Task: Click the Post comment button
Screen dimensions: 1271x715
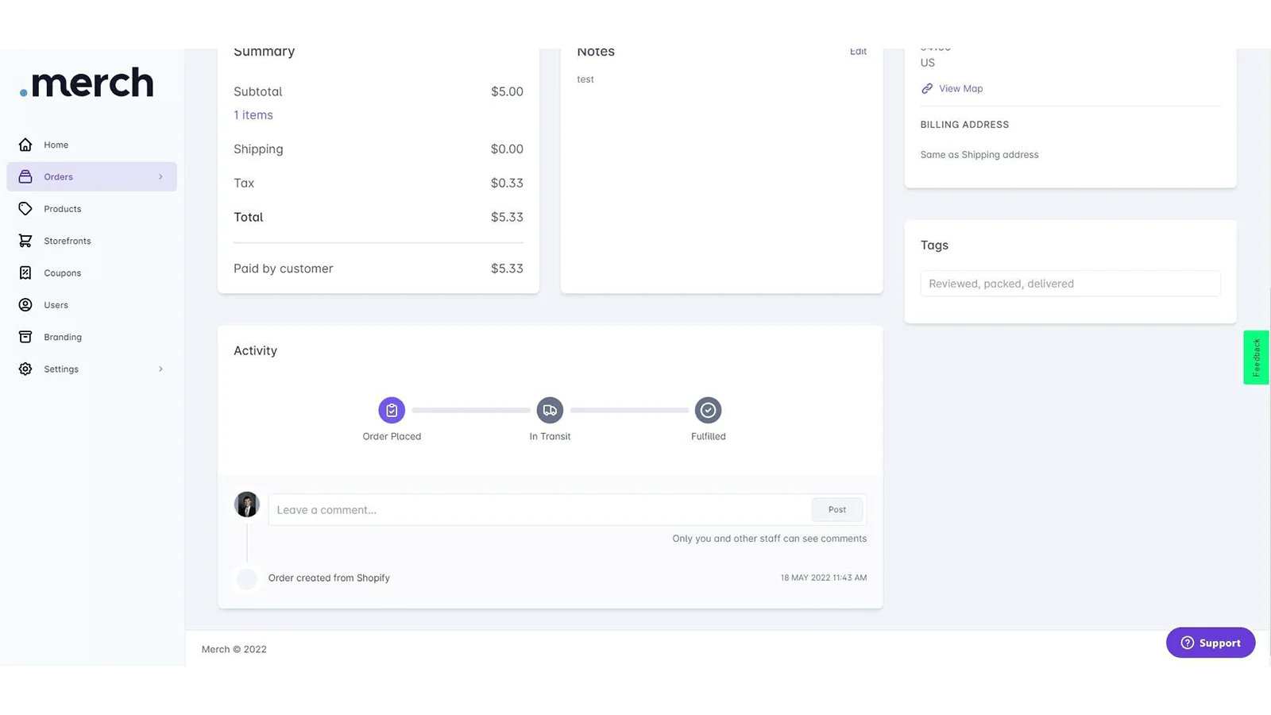Action: (x=837, y=509)
